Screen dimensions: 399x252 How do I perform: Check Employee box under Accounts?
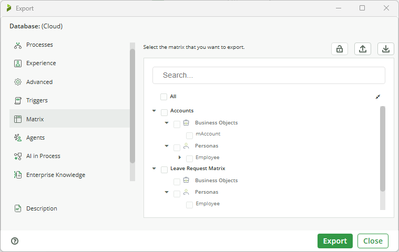pyautogui.click(x=189, y=159)
